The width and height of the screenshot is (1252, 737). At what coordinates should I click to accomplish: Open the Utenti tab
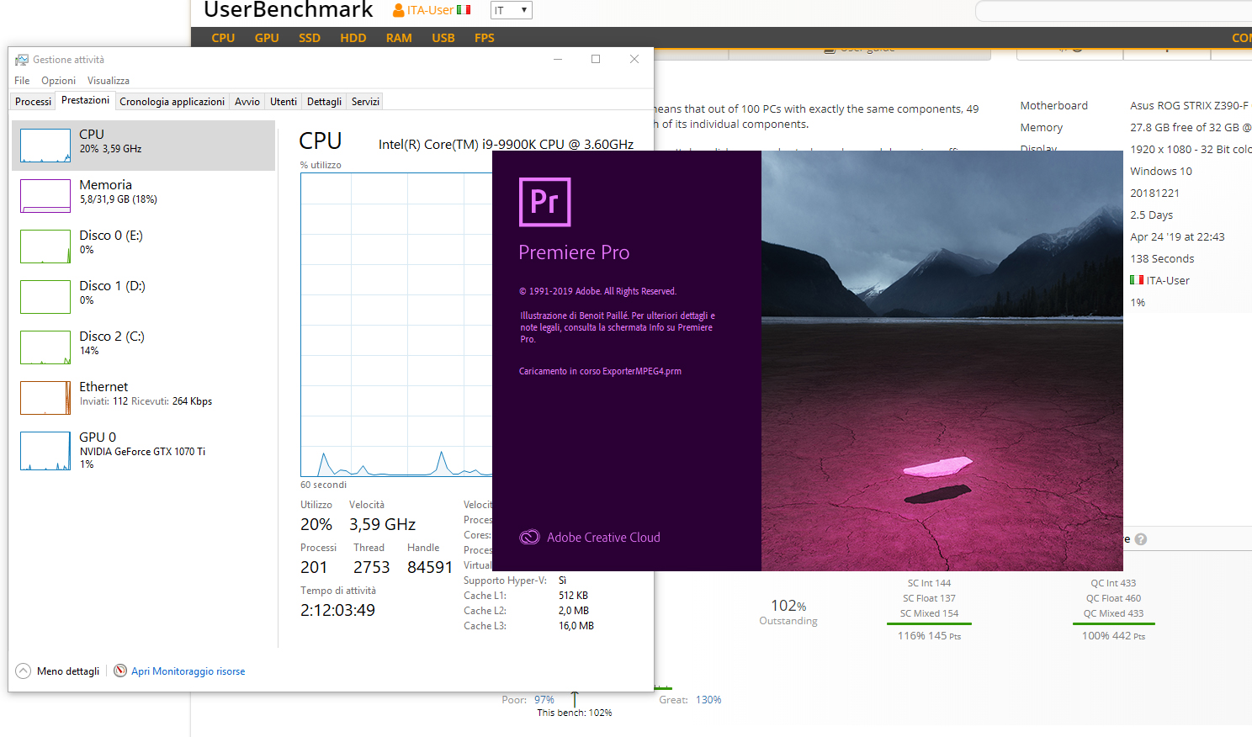tap(284, 102)
